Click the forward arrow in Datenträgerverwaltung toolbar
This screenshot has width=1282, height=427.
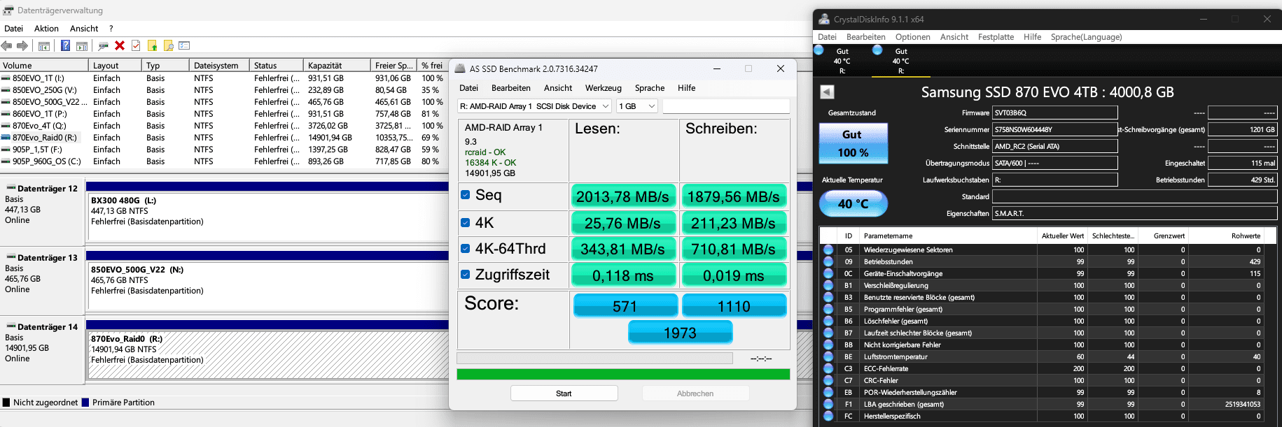click(x=22, y=45)
